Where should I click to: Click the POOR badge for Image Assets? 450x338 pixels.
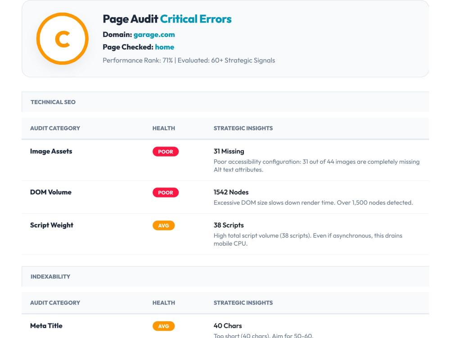coord(166,151)
